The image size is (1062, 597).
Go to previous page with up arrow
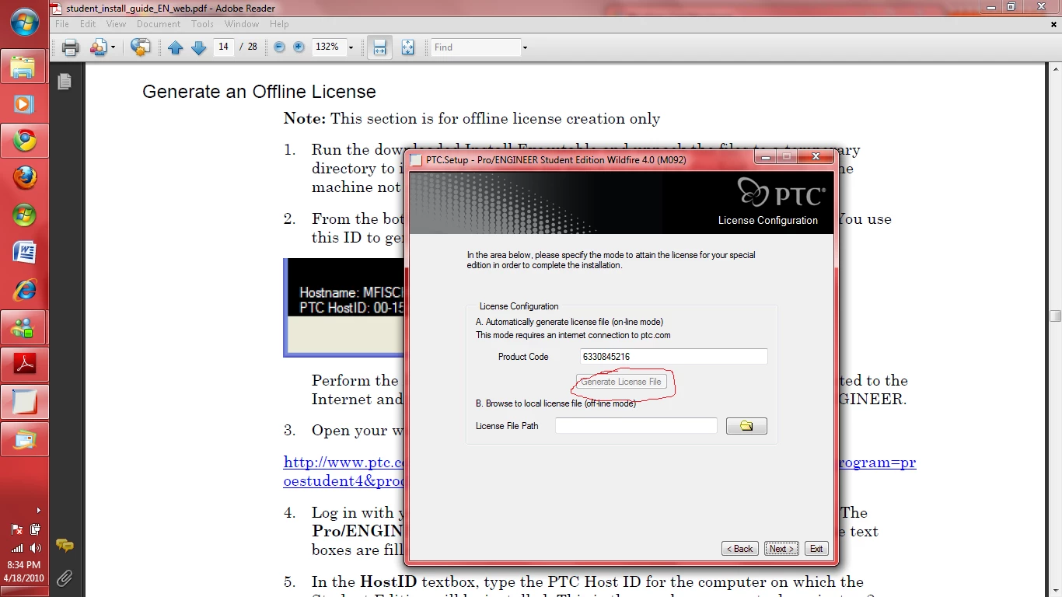tap(176, 47)
